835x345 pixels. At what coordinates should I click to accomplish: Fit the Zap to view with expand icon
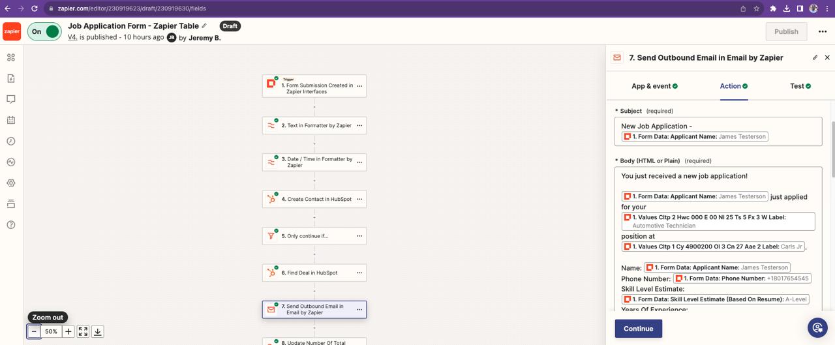[x=83, y=331]
